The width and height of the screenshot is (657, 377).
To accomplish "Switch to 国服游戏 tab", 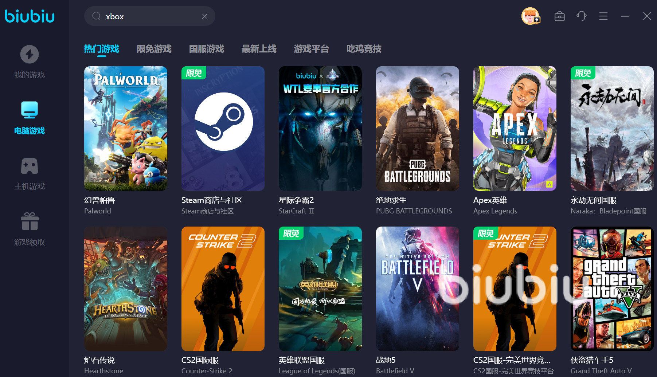I will pyautogui.click(x=207, y=49).
